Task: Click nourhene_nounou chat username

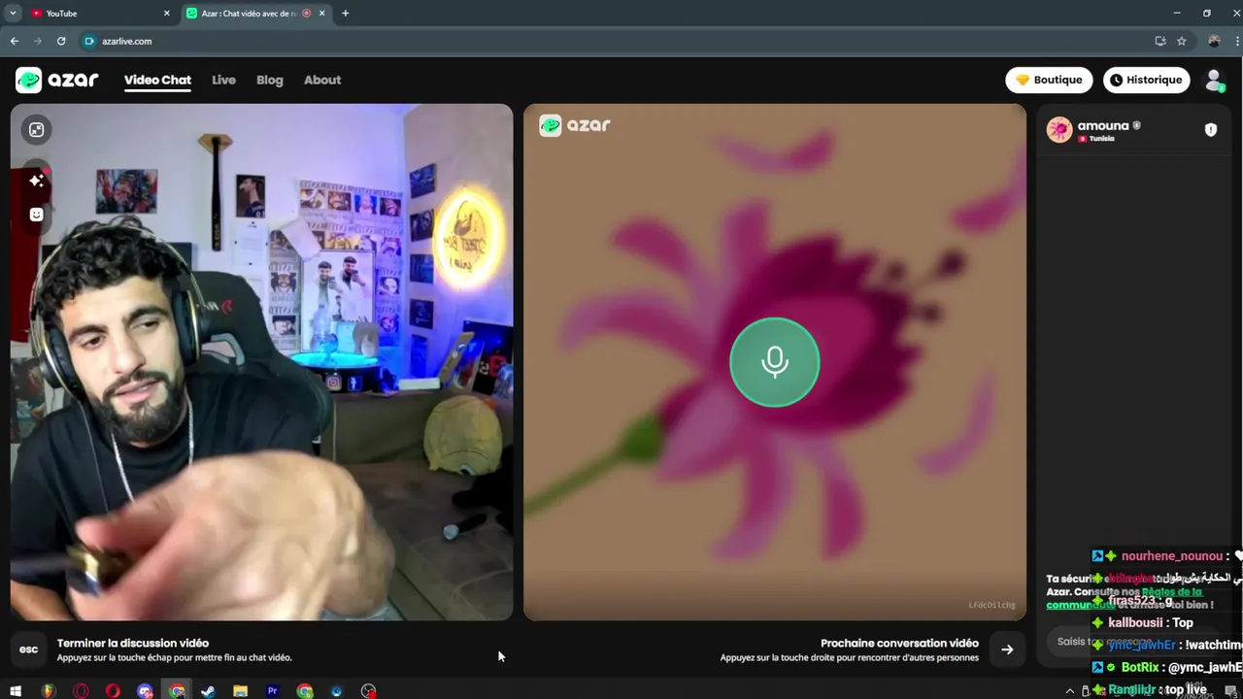Action: (x=1171, y=556)
